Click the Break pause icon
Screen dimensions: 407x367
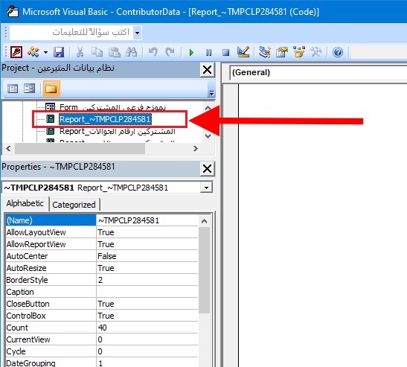(x=208, y=52)
